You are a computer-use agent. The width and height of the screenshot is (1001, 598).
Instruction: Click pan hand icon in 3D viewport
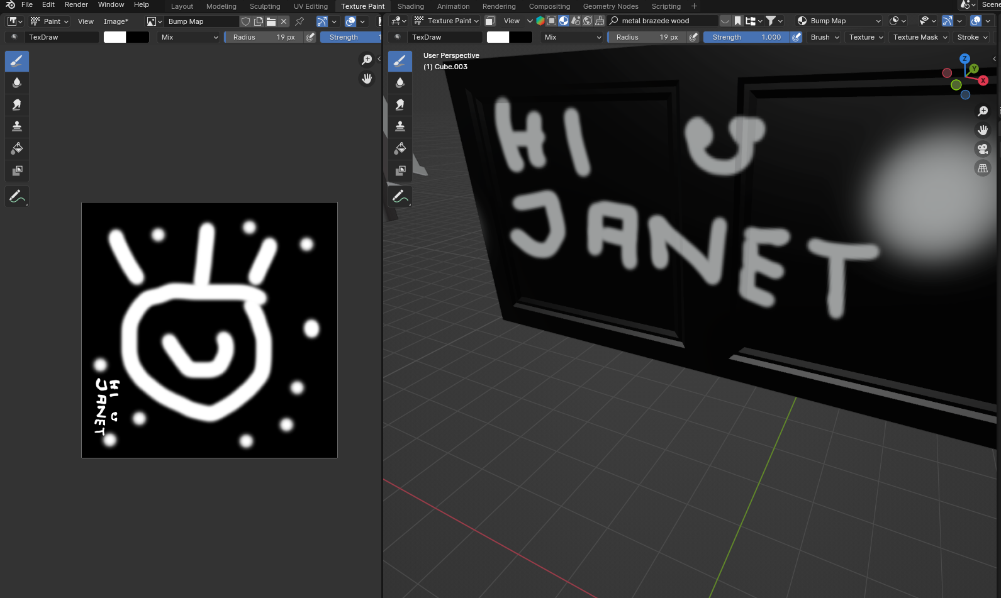tap(983, 130)
